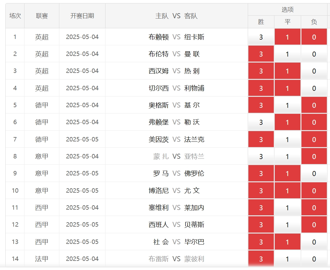Deselect loss option 0 for 博洛尼 VS 尤文

[314, 190]
